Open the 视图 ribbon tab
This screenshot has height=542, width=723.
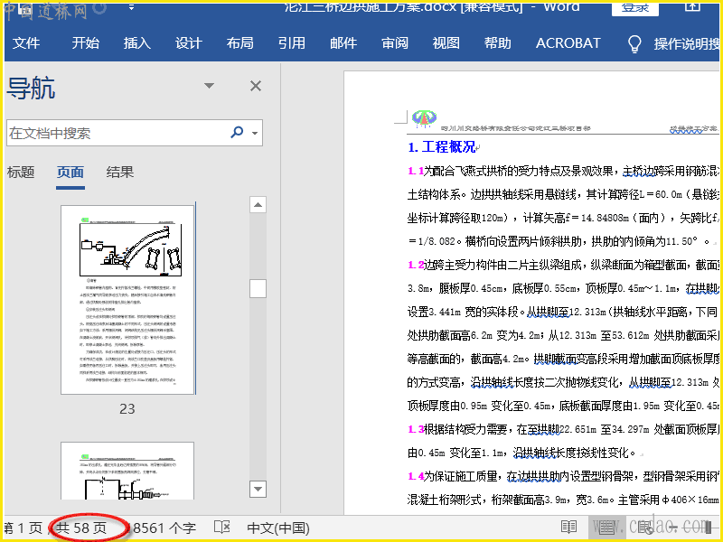click(446, 43)
